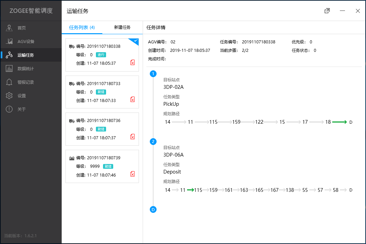The height and width of the screenshot is (244, 366).
Task: Click 当前步骤 value 2/2
Action: pos(245,50)
